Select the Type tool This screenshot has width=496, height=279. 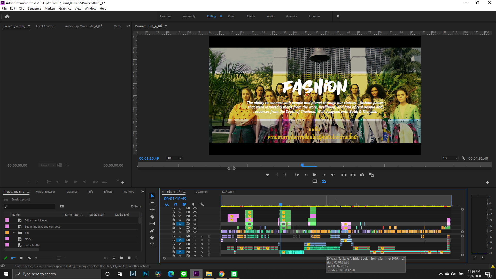coord(152,244)
